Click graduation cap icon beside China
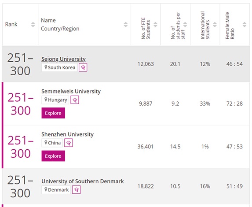This screenshot has height=207, width=252. 69,143
